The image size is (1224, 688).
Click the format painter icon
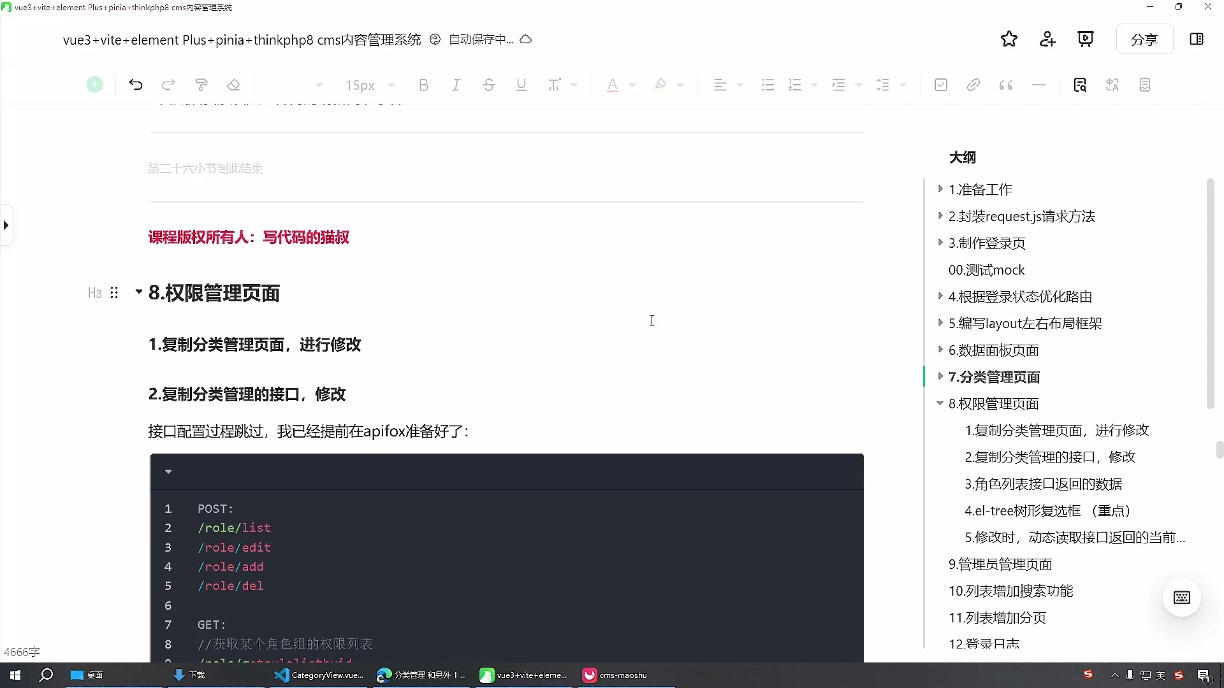coord(201,85)
